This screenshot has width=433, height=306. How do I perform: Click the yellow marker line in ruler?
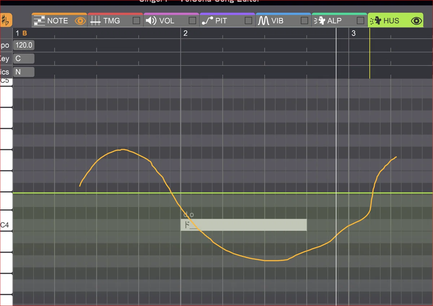[369, 53]
